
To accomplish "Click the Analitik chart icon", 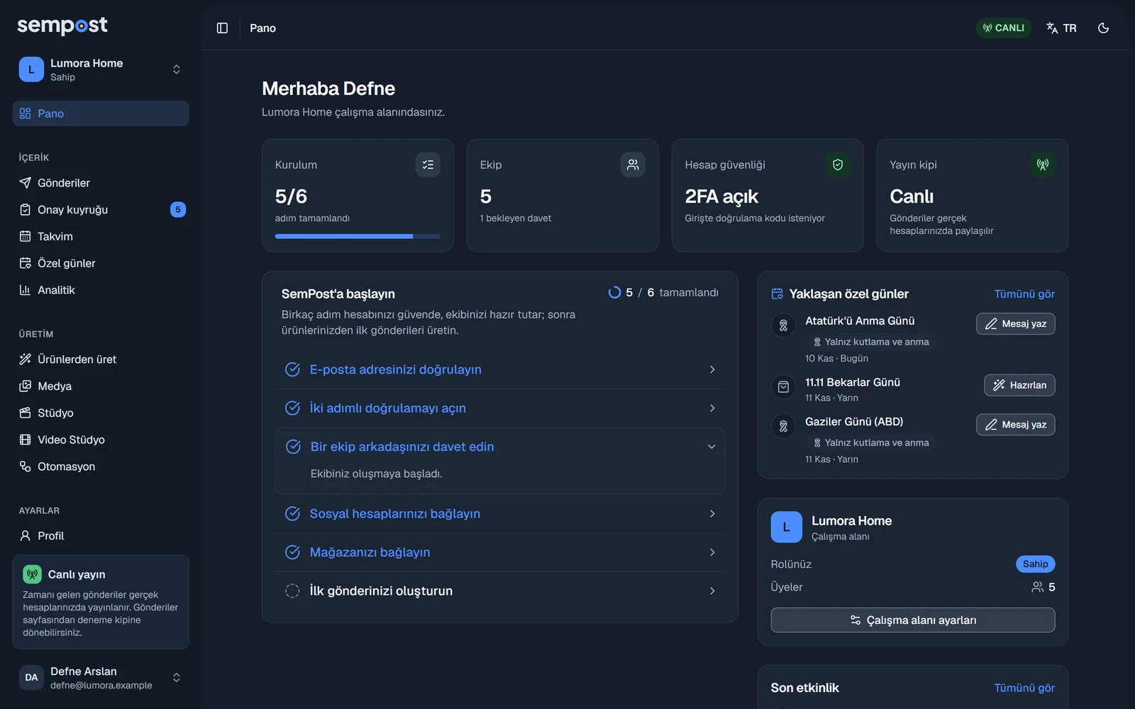I will click(26, 290).
